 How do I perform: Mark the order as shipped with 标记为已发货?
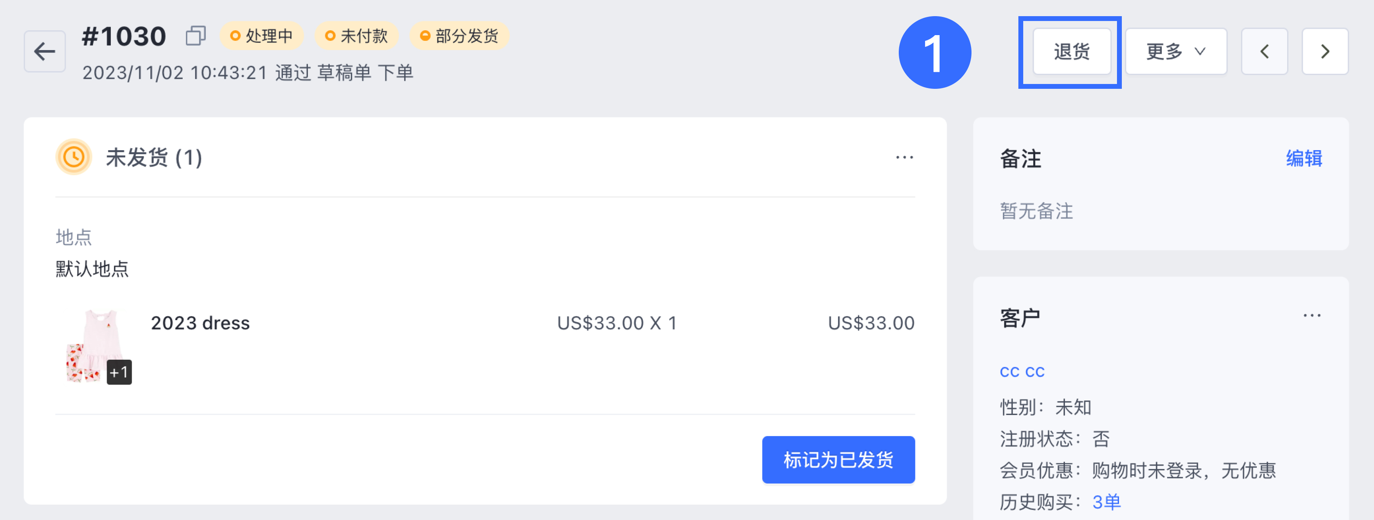pos(838,459)
